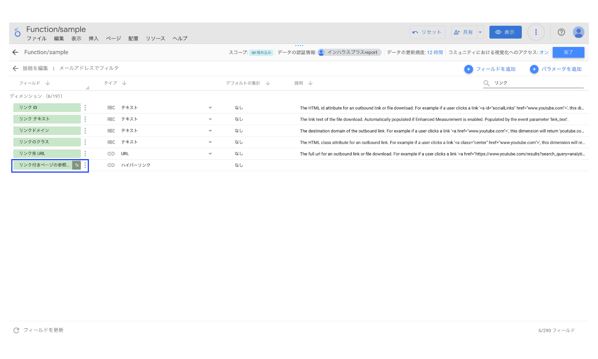Open more options for リンク ID field
The width and height of the screenshot is (598, 359).
pos(85,108)
